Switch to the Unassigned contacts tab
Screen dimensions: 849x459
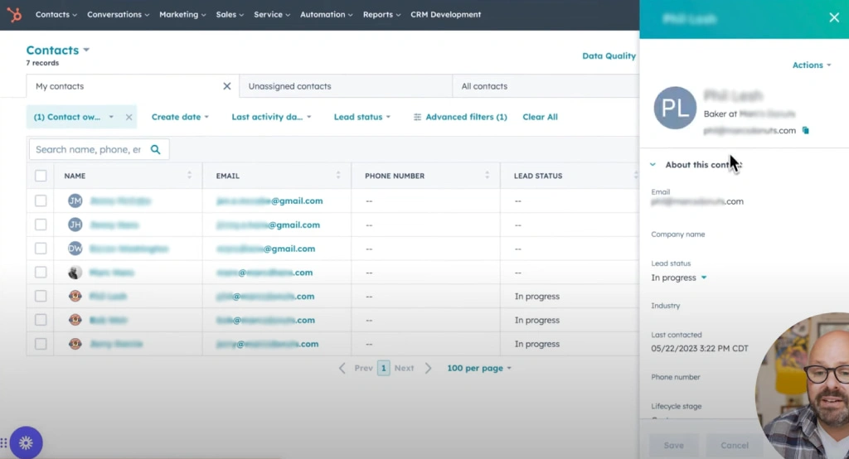pos(346,86)
